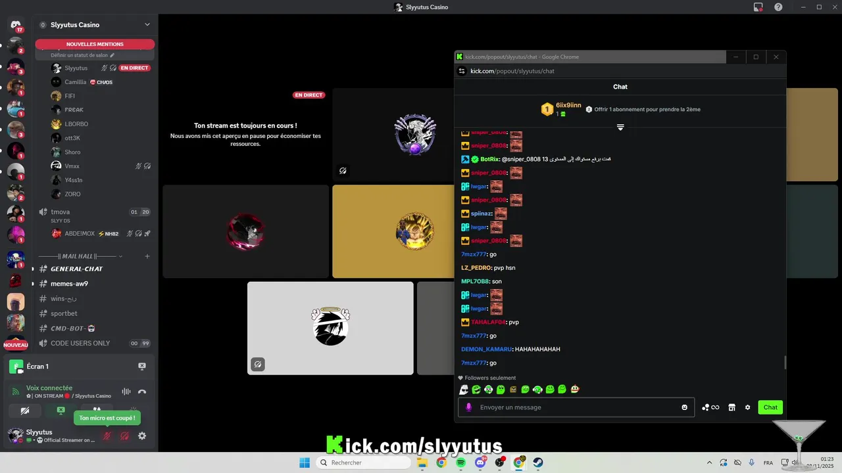Screen dimensions: 842x473
Task: Open Windows Start menu
Action: [x=305, y=462]
